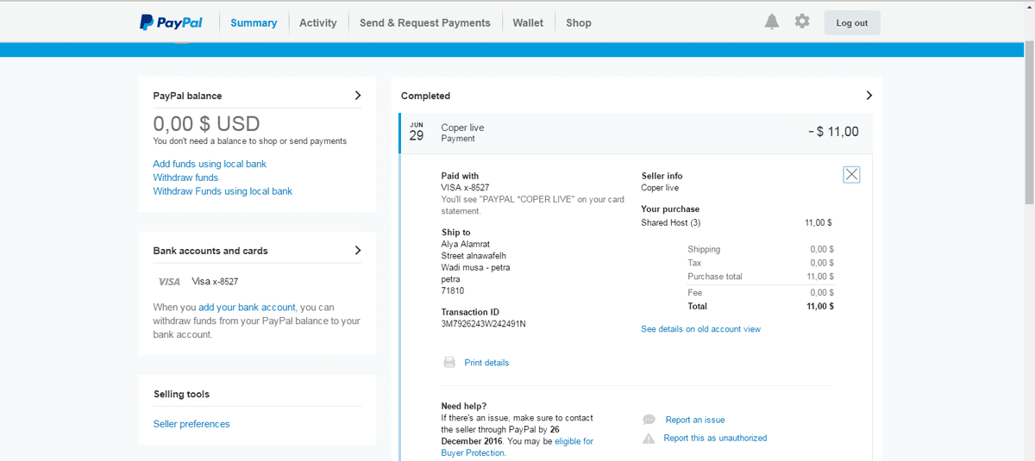Click Add funds using local bank

point(210,164)
